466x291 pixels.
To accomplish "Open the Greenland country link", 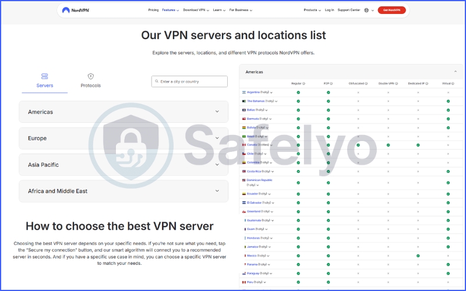I will click(253, 211).
